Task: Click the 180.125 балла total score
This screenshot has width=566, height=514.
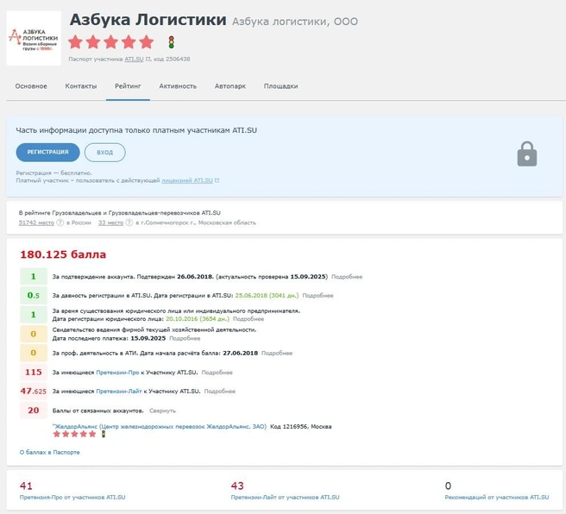Action: (x=63, y=254)
